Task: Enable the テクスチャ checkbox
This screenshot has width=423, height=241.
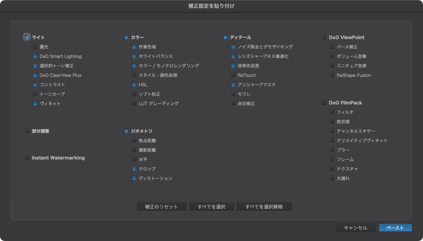Action: tap(332, 169)
